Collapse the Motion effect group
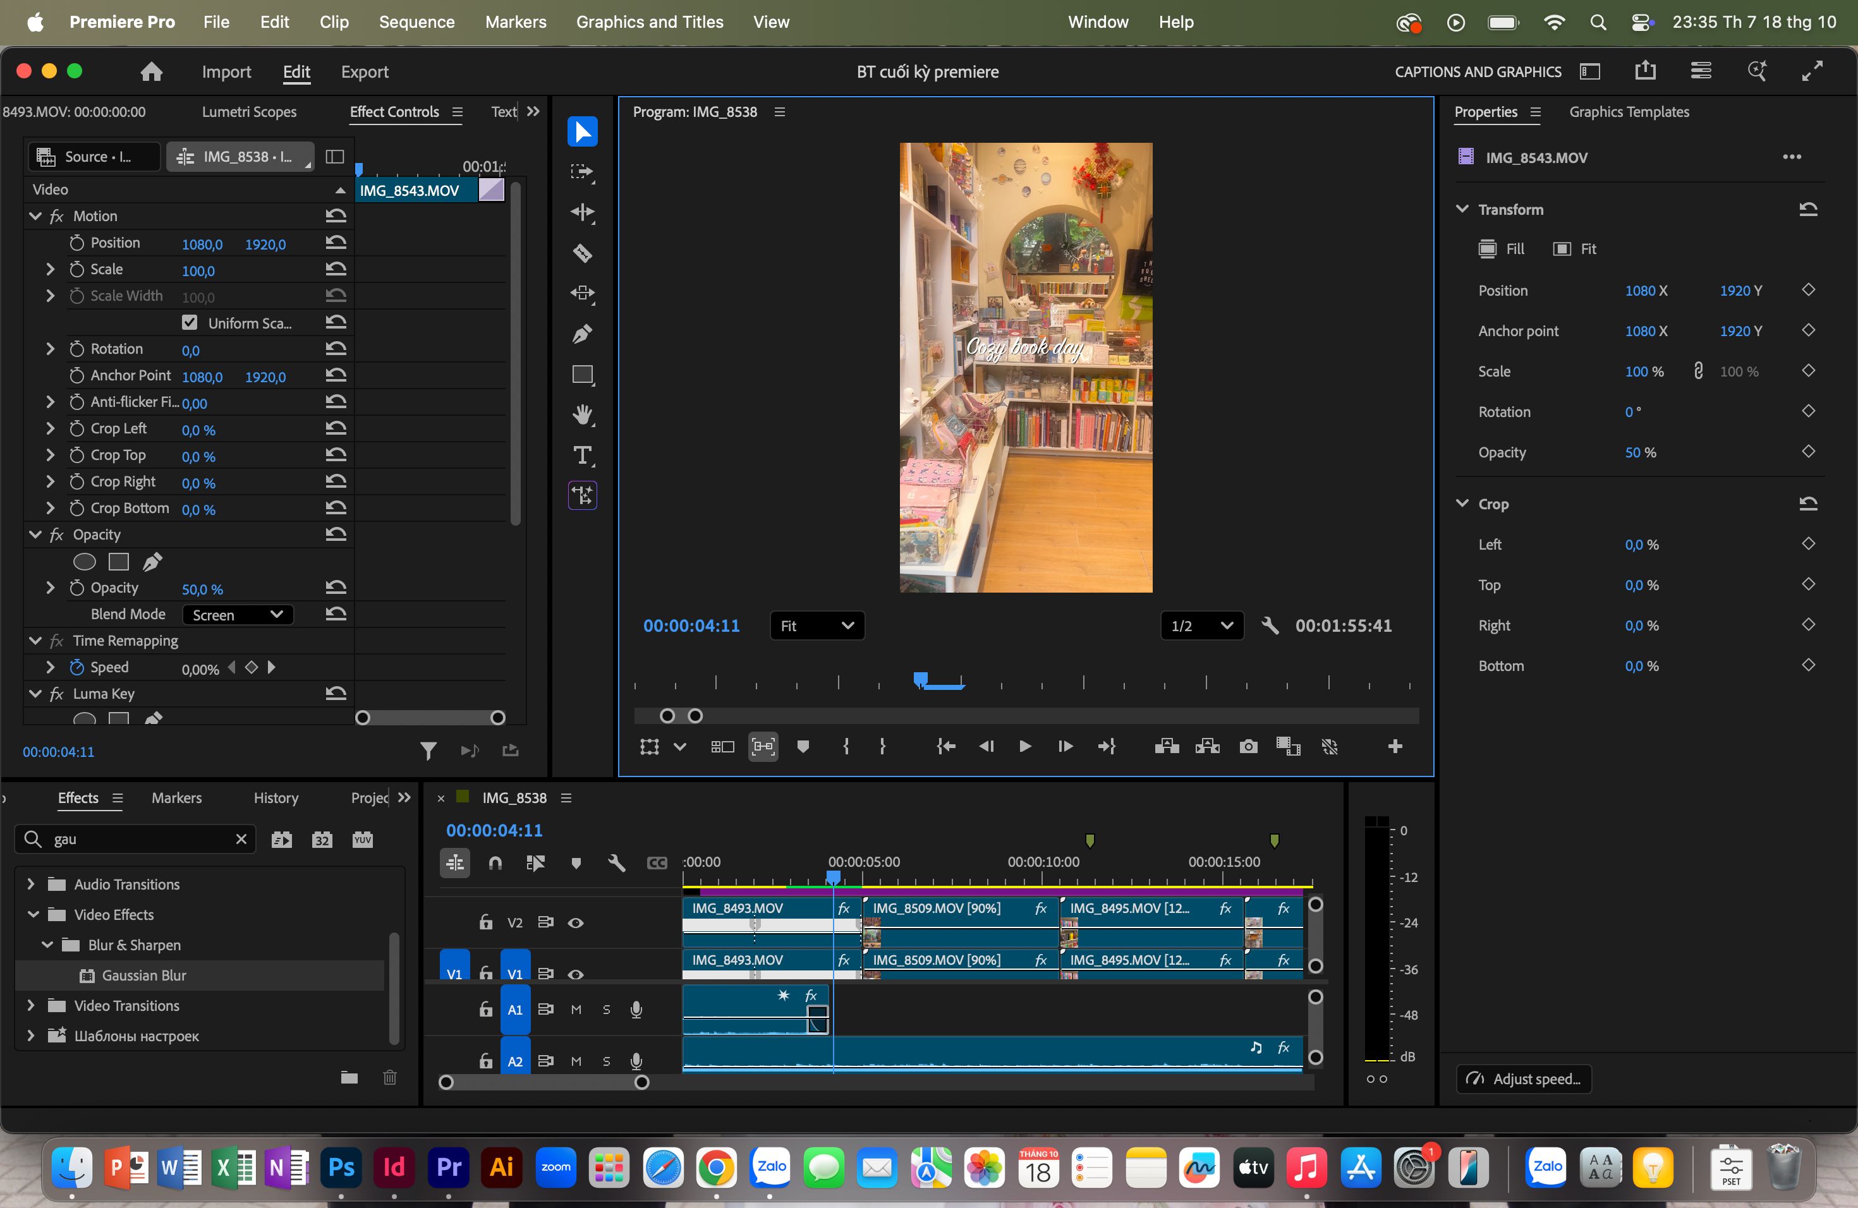The height and width of the screenshot is (1208, 1858). (x=35, y=215)
